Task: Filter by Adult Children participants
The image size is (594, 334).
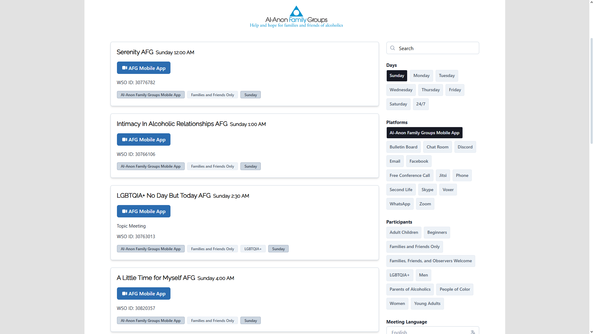Action: click(x=404, y=232)
